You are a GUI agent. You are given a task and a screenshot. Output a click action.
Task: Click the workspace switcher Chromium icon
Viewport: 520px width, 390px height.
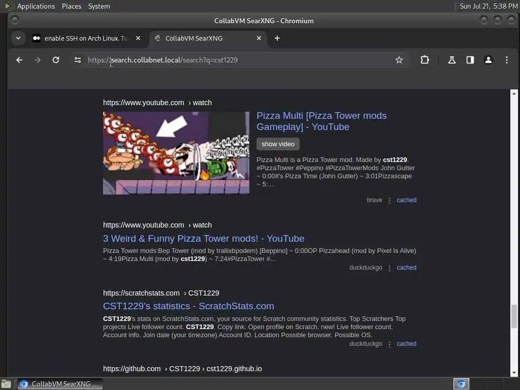tap(461, 384)
